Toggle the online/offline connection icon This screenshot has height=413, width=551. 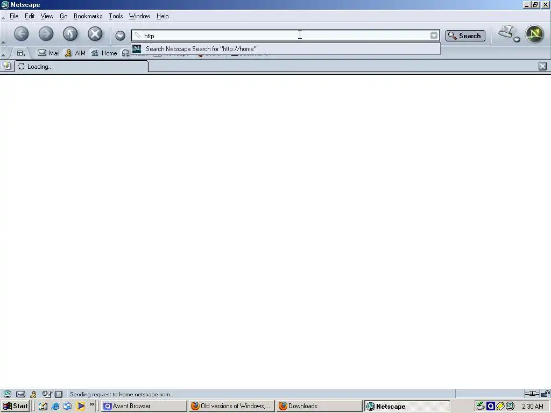(532, 394)
